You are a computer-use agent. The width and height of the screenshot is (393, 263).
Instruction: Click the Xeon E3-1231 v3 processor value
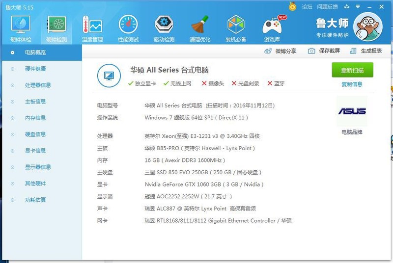coord(202,136)
